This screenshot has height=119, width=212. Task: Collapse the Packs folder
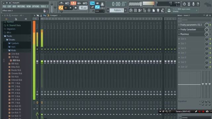(x=9, y=36)
